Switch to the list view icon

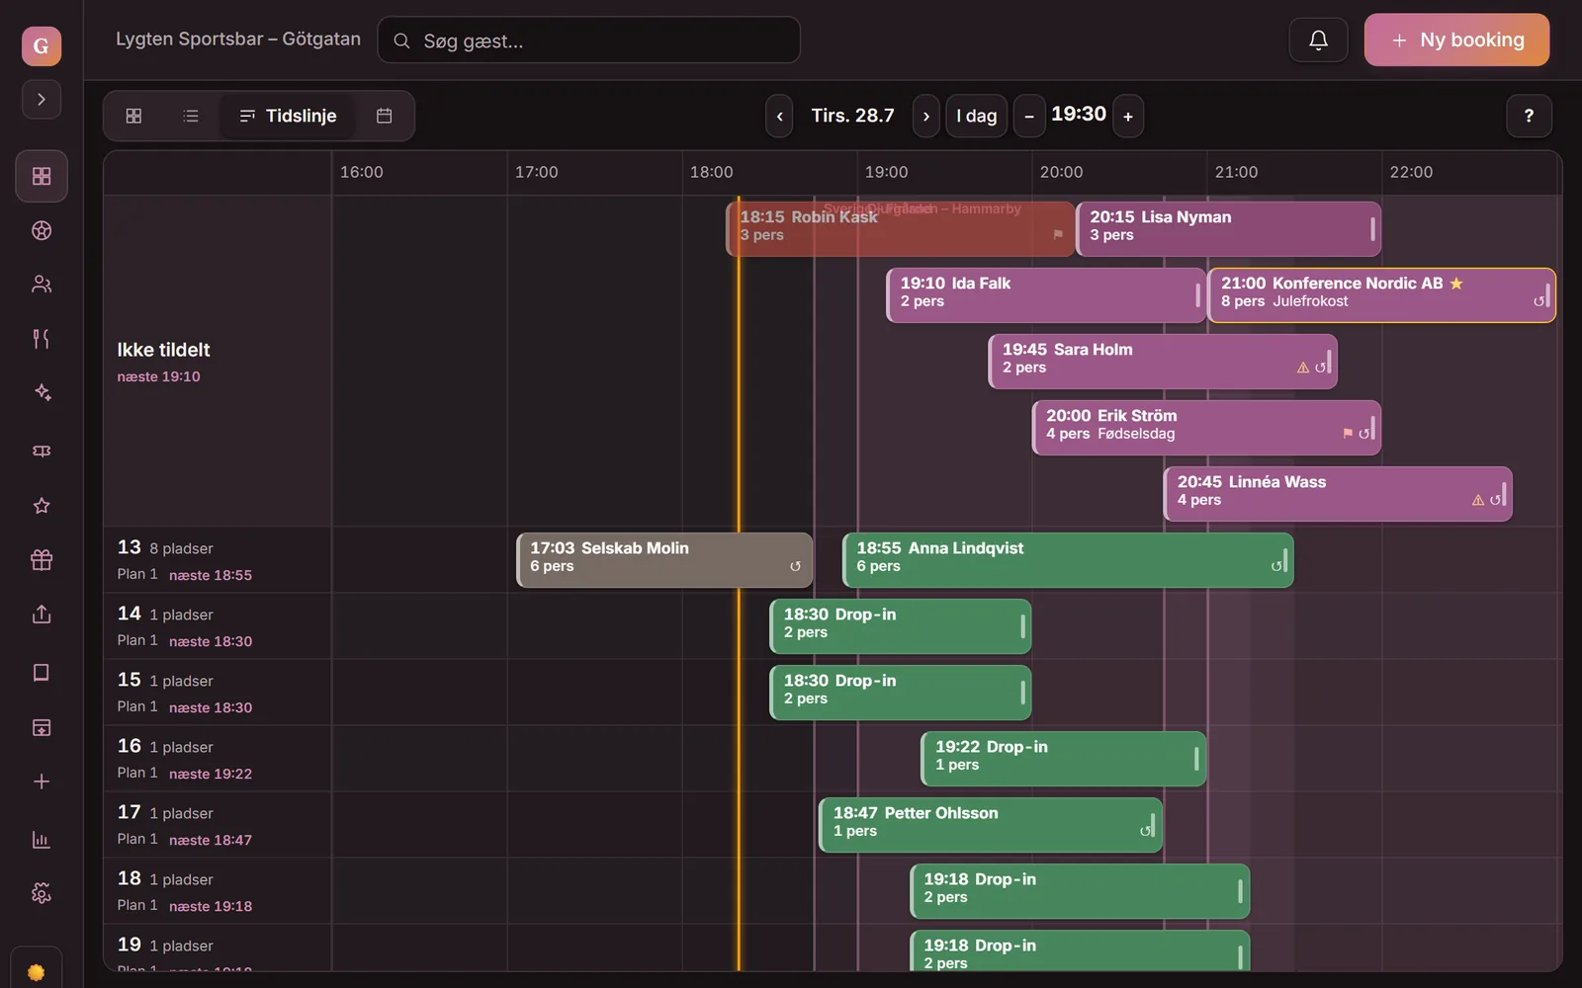pyautogui.click(x=191, y=116)
